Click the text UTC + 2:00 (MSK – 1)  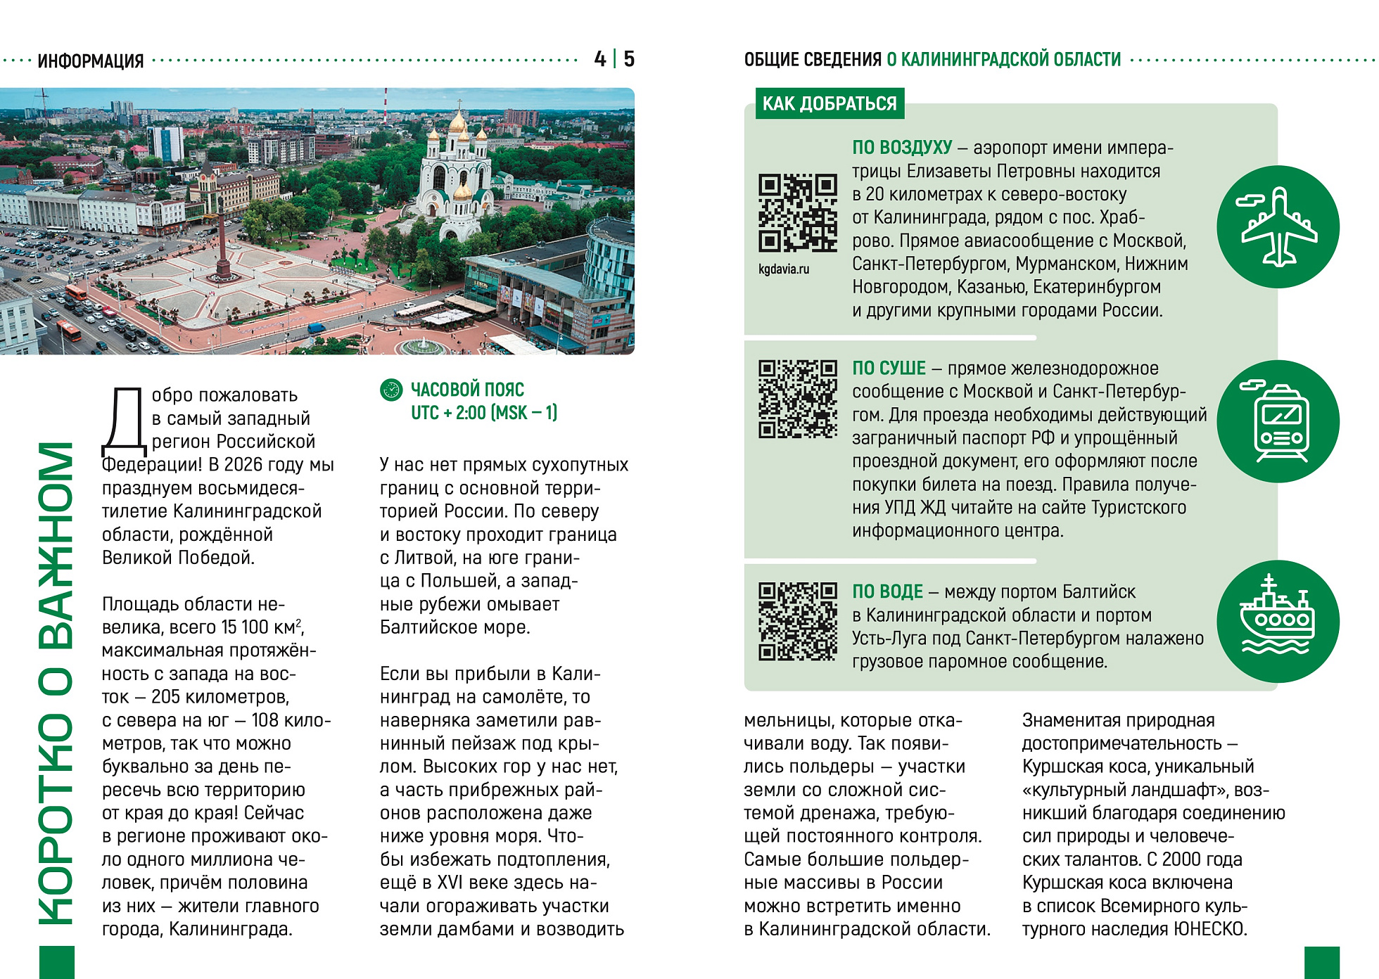[x=484, y=413]
